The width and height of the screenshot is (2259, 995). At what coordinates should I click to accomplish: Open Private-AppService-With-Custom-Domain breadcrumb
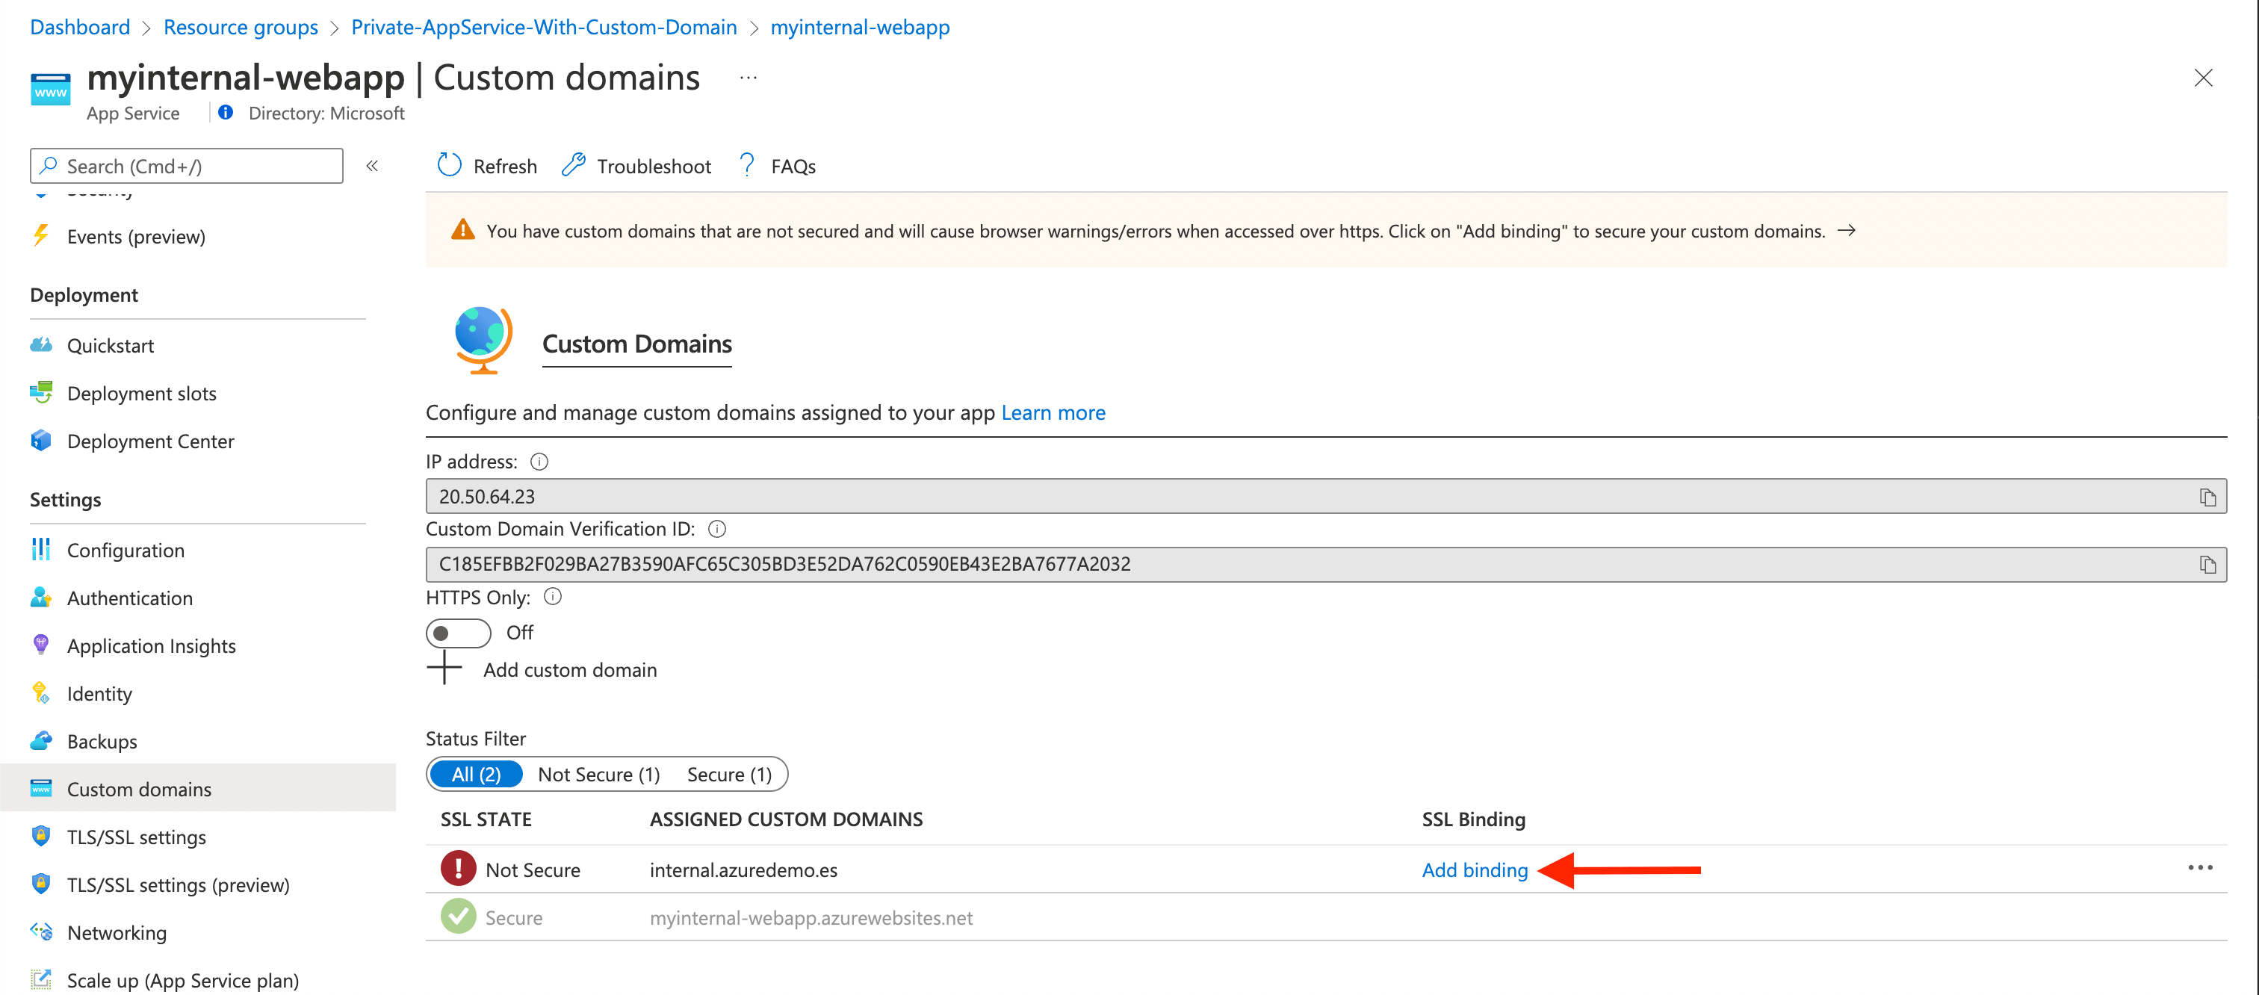pyautogui.click(x=544, y=27)
